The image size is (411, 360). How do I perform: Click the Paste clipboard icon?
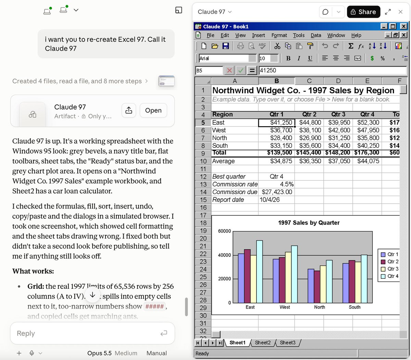pyautogui.click(x=299, y=46)
